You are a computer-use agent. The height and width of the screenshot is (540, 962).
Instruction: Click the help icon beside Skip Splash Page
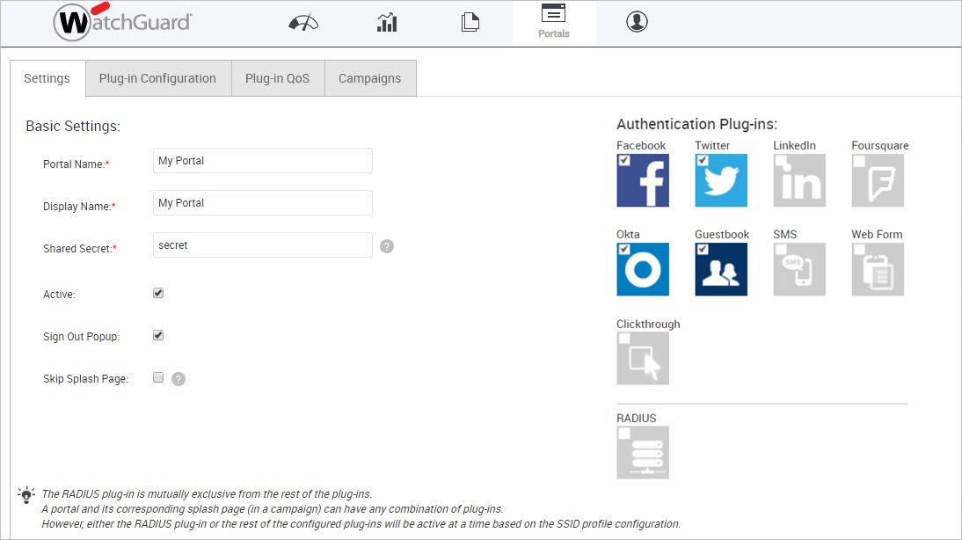pos(177,378)
